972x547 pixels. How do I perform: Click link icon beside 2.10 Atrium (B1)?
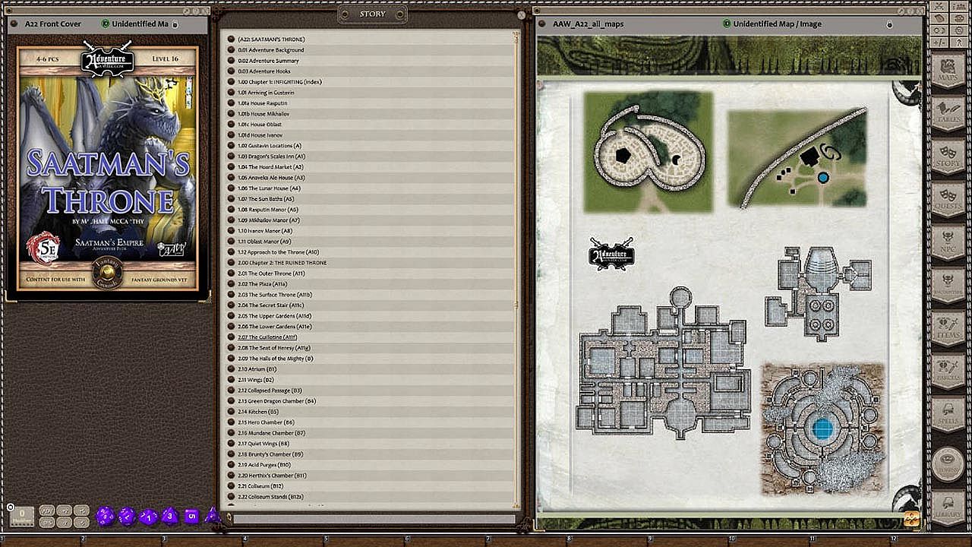[231, 369]
